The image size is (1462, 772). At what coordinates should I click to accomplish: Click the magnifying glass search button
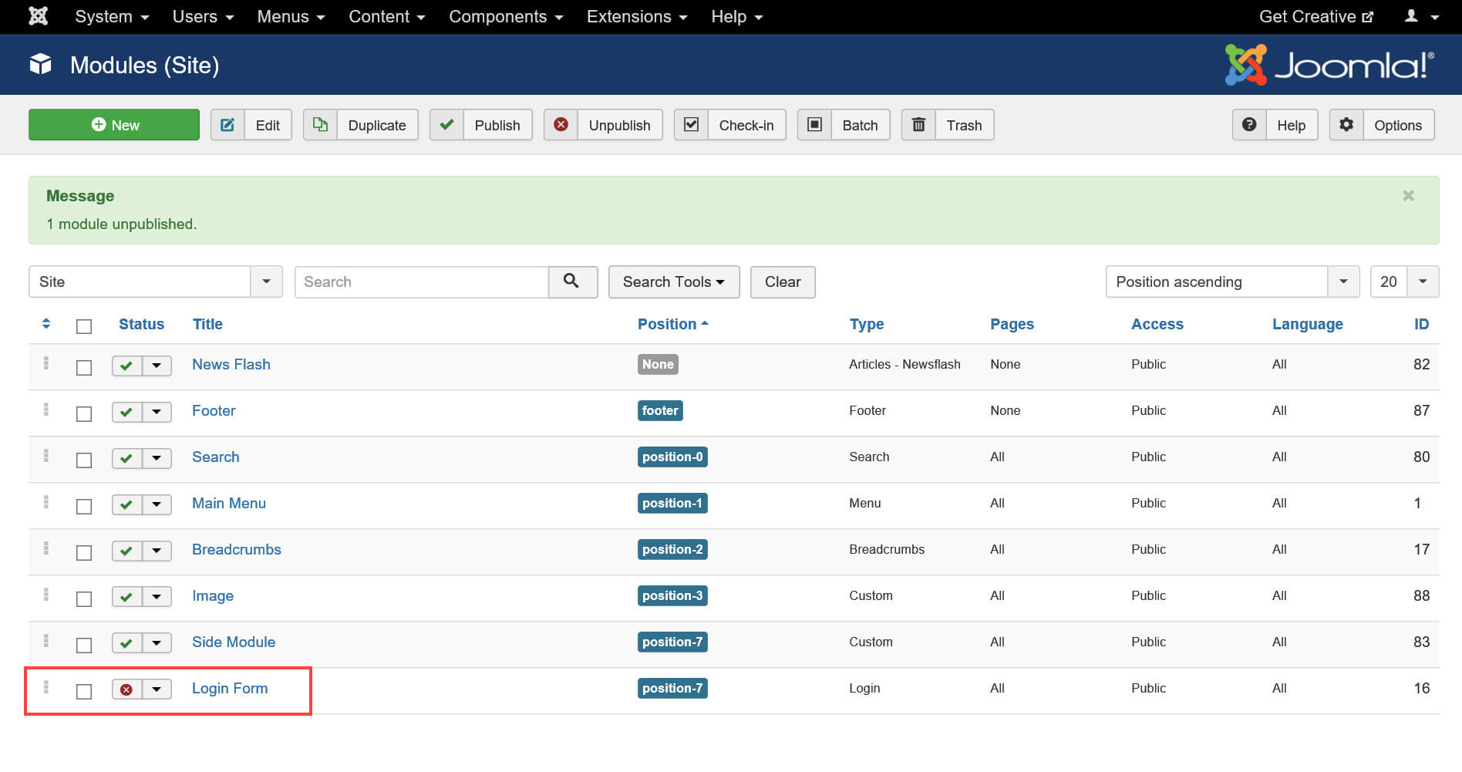tap(572, 281)
